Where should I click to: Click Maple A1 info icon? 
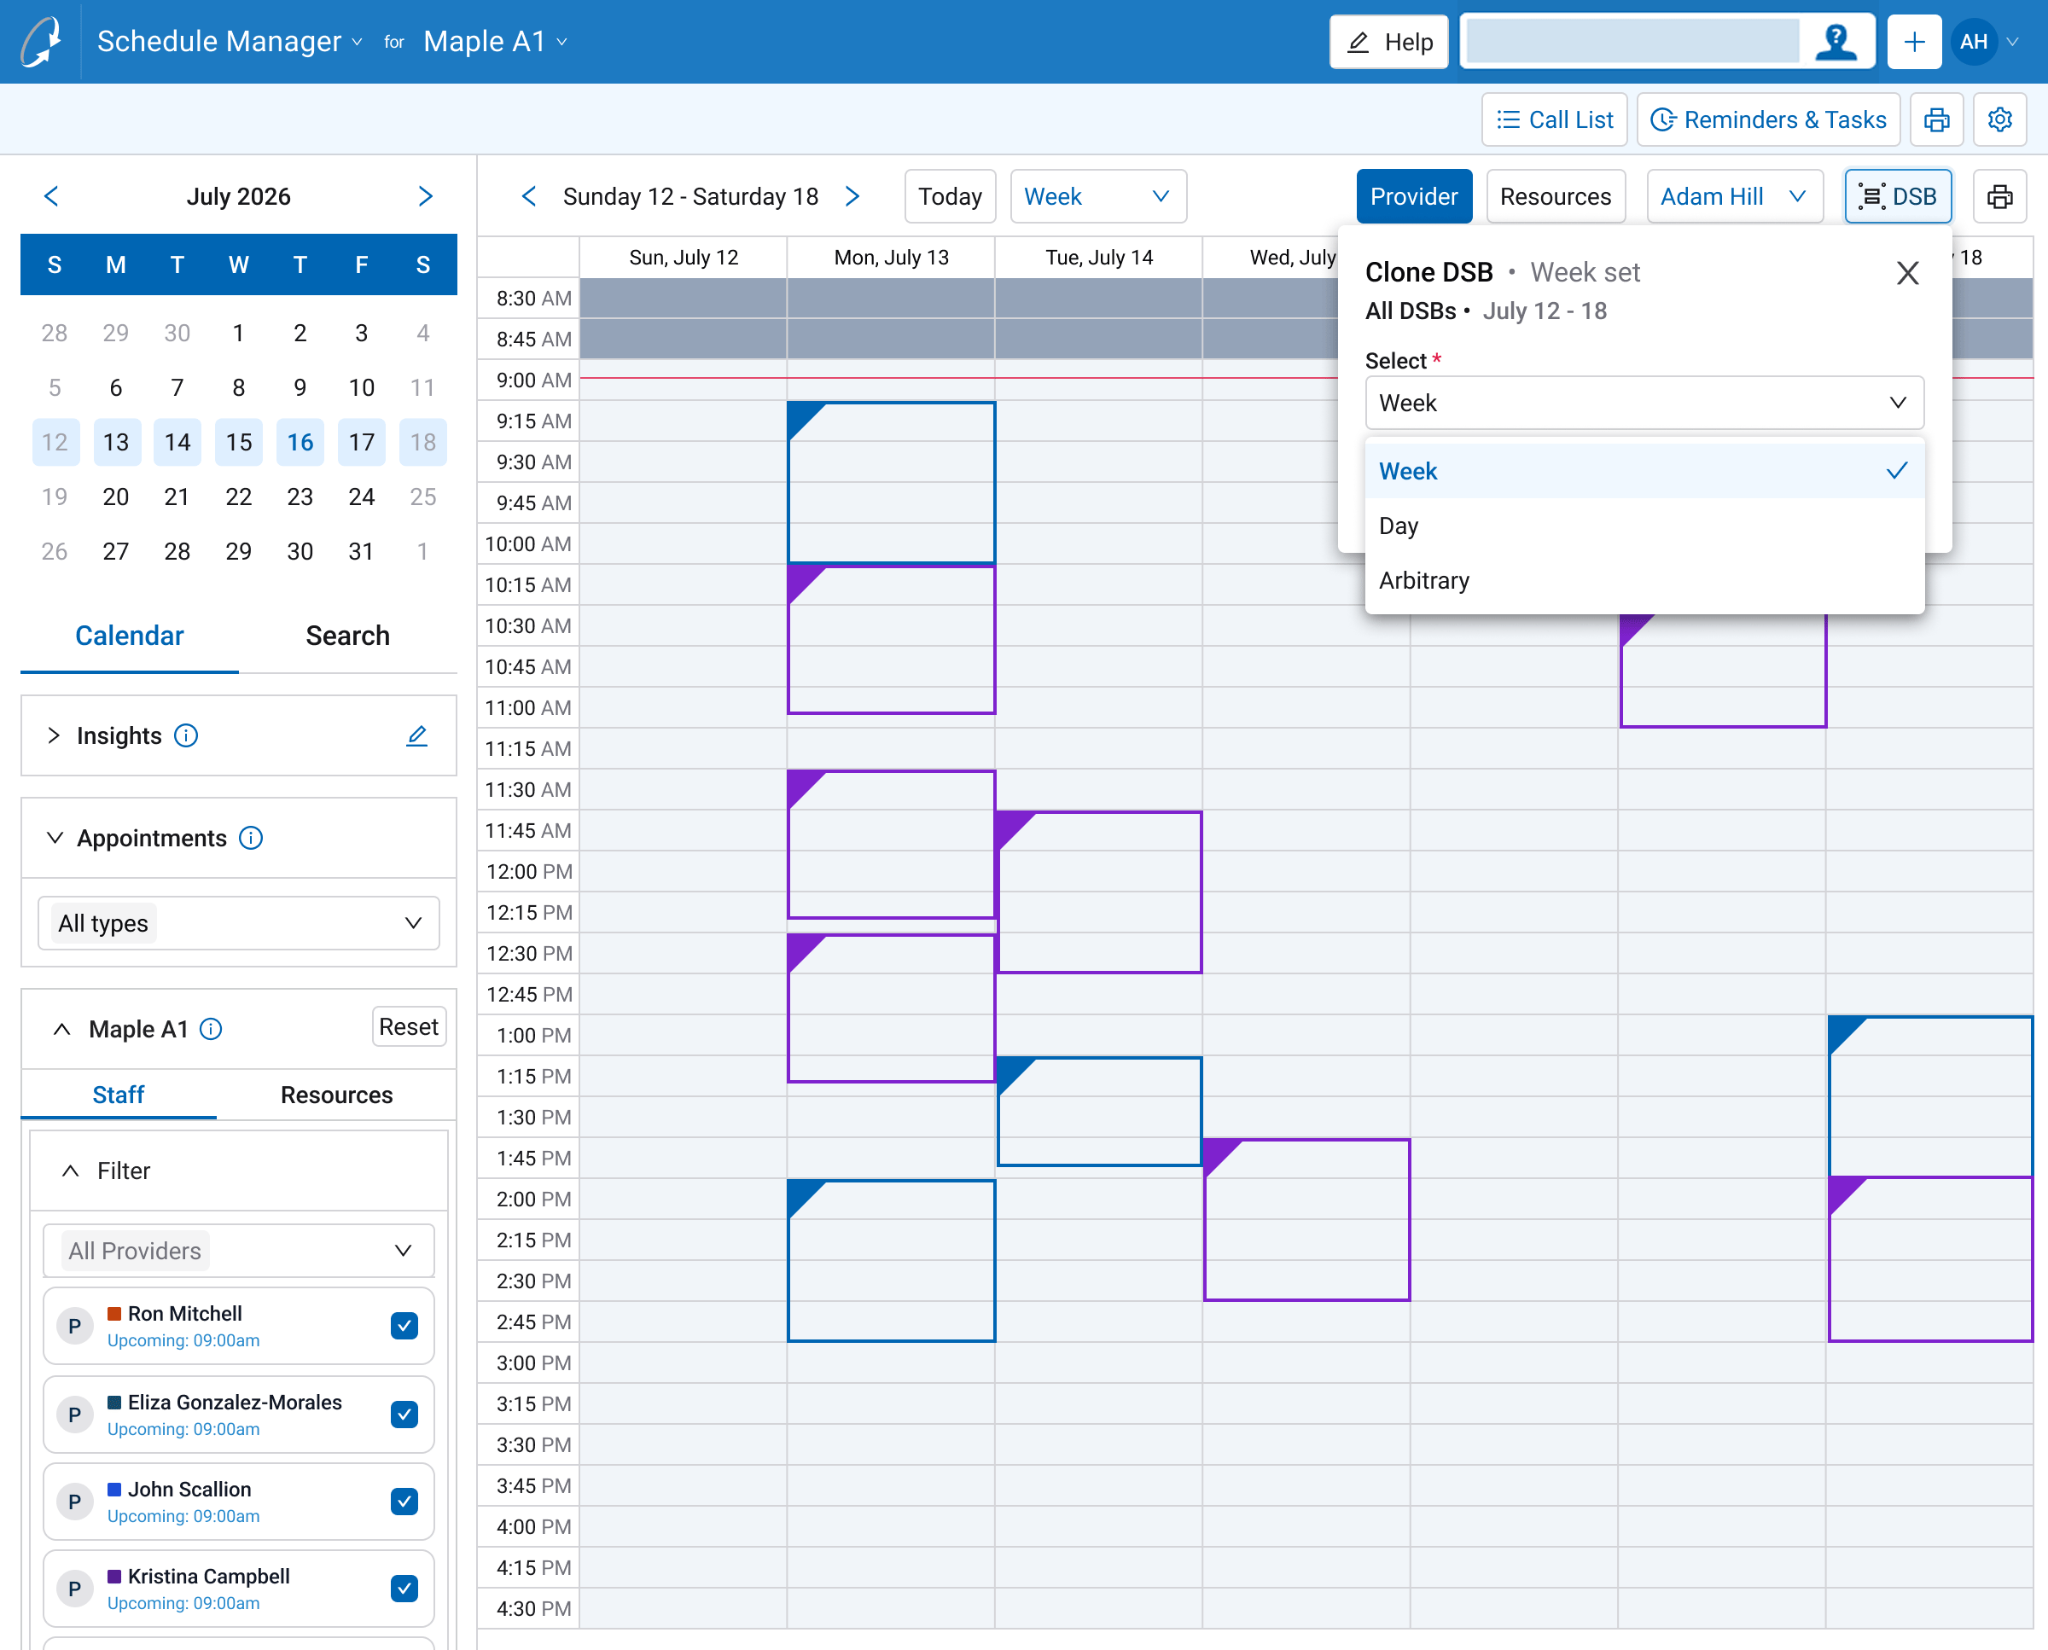pyautogui.click(x=211, y=1030)
